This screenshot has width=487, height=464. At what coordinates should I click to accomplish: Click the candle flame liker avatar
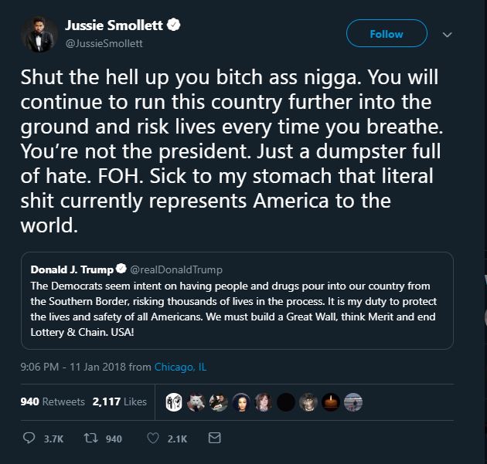[331, 402]
